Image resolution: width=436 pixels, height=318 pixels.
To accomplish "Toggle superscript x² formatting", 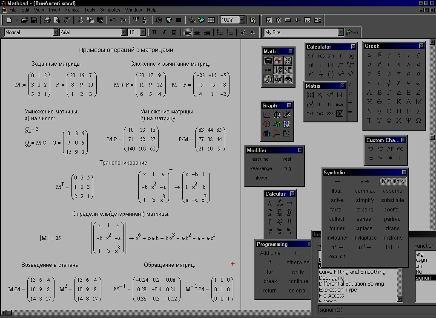I will click(x=243, y=32).
